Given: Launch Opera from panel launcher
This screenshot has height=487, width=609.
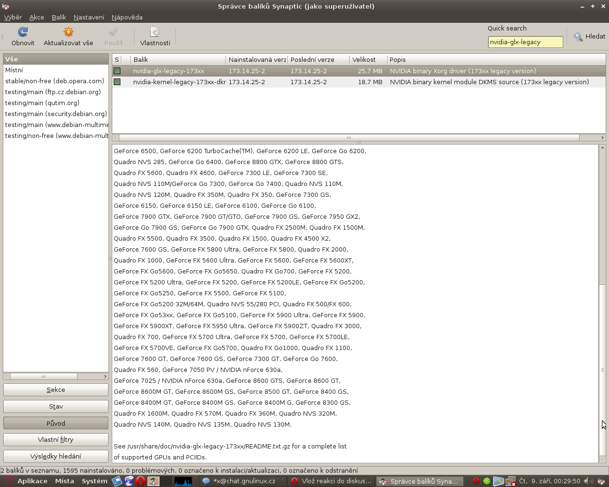Looking at the screenshot, I should coord(140,481).
